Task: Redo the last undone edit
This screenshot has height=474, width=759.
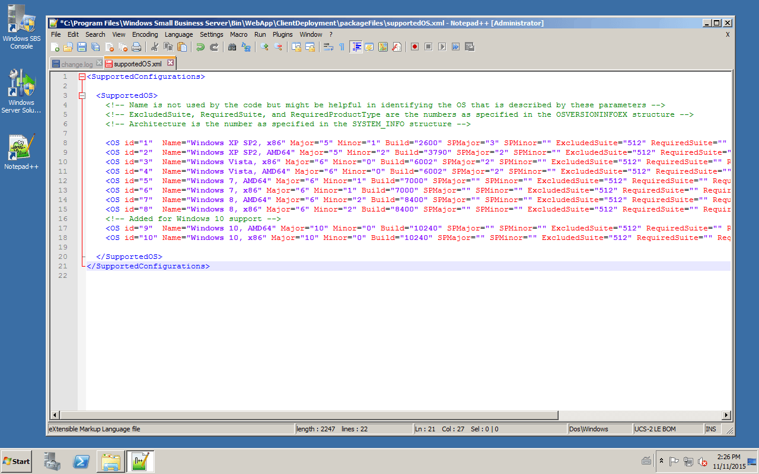Action: point(214,47)
